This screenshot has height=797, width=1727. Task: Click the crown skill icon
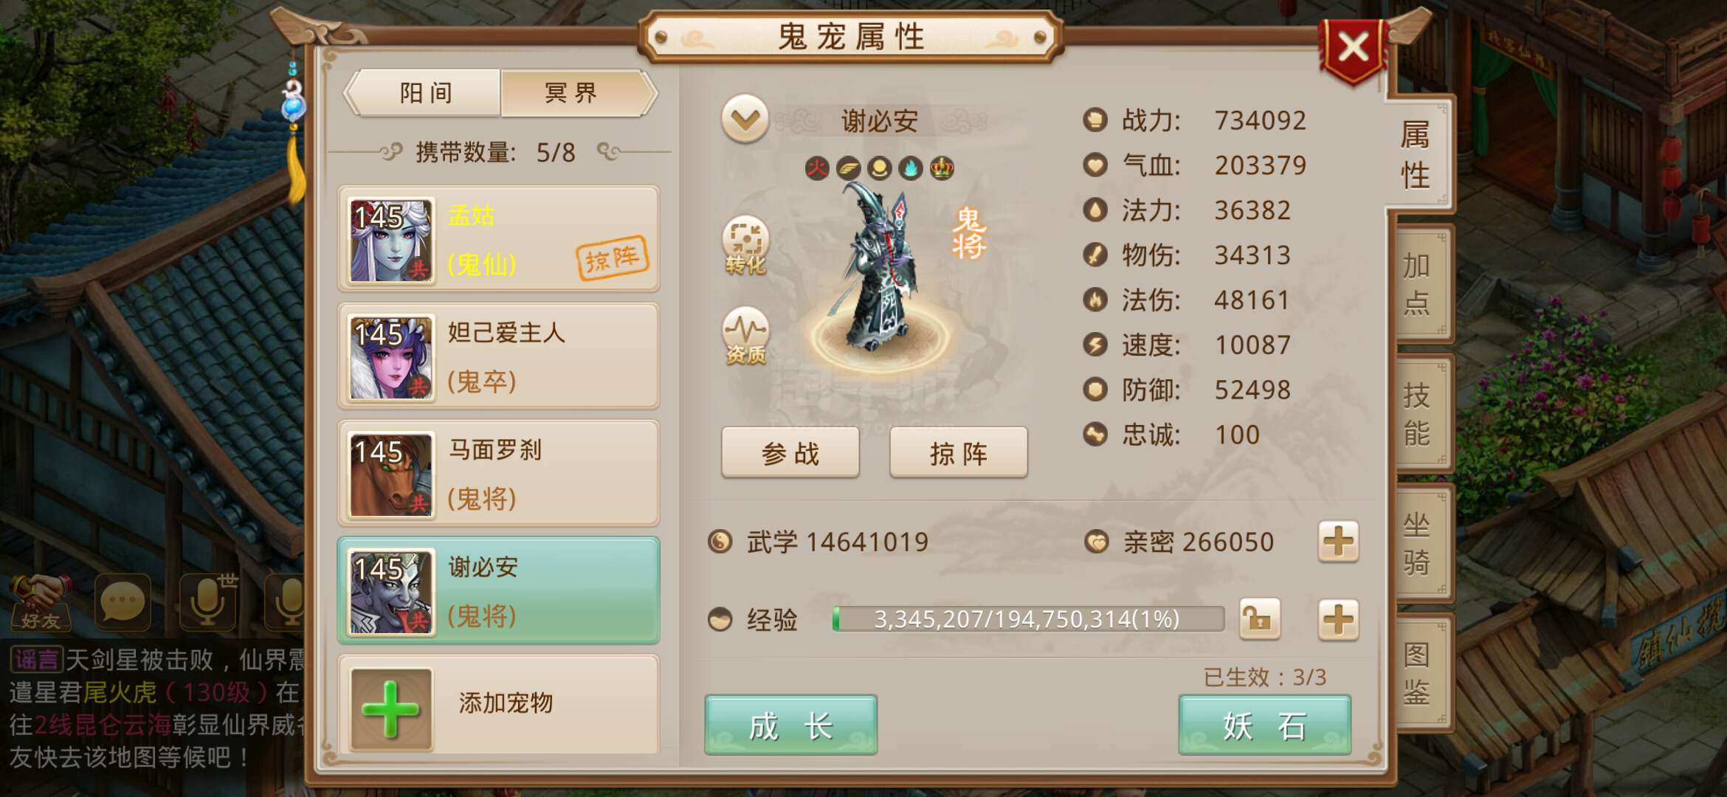pos(942,168)
